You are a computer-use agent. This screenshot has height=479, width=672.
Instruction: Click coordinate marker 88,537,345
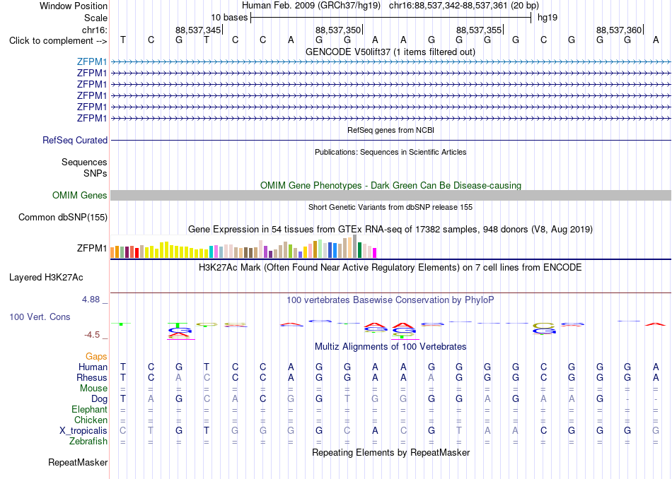(198, 30)
